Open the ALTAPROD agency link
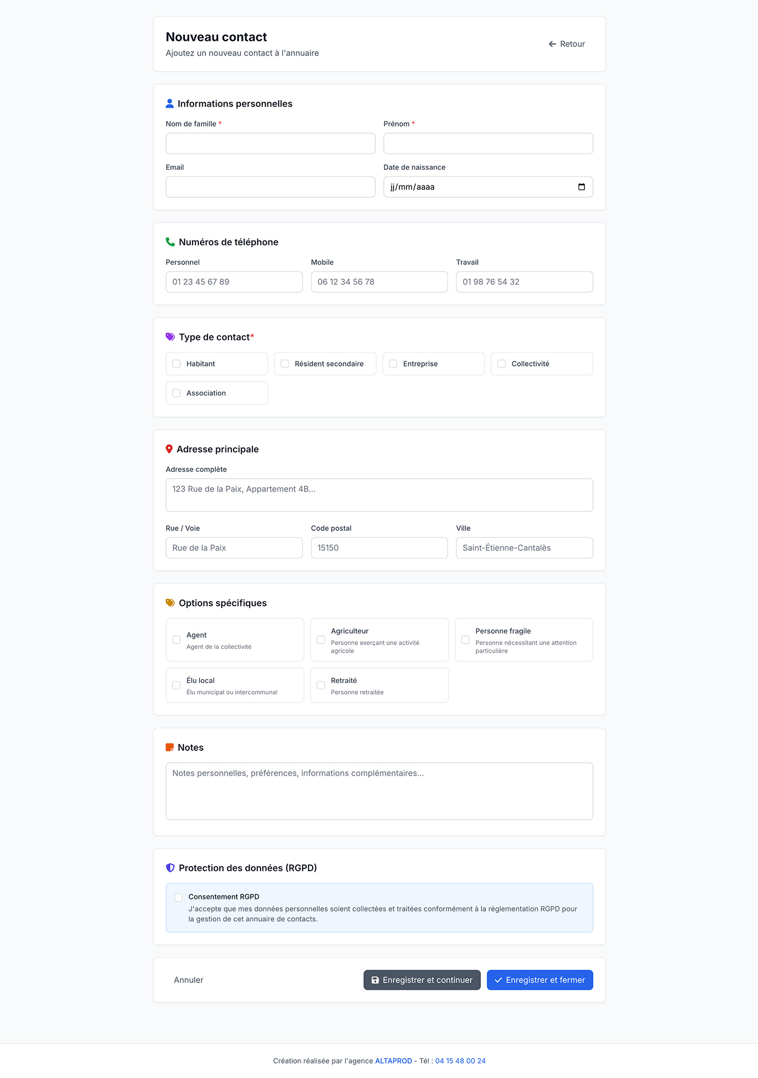 (393, 1061)
